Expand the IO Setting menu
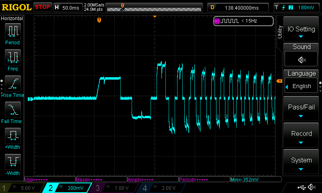Image resolution: width=322 pixels, height=193 pixels. (301, 31)
